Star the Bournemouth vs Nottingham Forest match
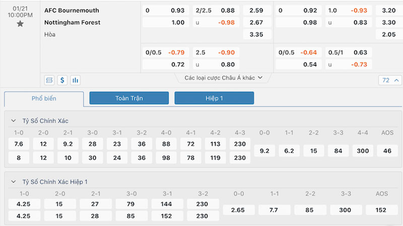 click(x=20, y=24)
